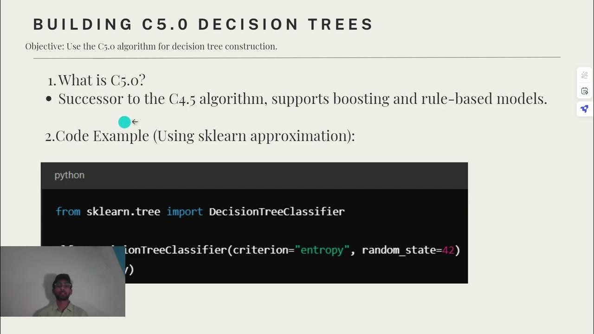Click "sklearn.tree" in the import line
Image resolution: width=594 pixels, height=334 pixels.
(123, 212)
